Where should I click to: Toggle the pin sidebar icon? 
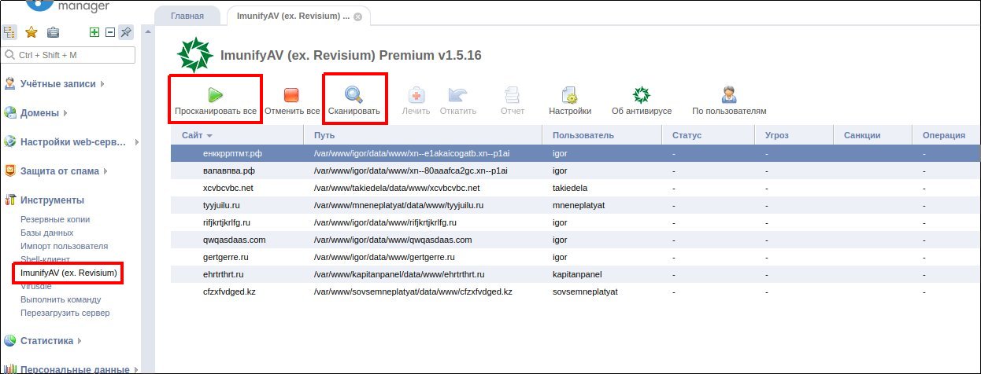pos(126,32)
